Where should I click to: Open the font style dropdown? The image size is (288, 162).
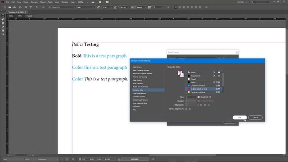(94, 7)
